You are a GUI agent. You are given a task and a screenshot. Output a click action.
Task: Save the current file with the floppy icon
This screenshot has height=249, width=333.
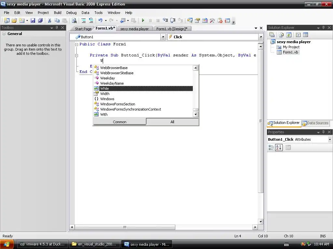pyautogui.click(x=33, y=20)
